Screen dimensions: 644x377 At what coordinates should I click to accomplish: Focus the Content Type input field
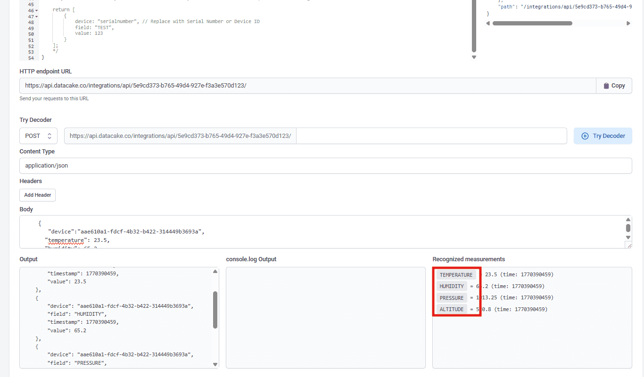coord(325,166)
